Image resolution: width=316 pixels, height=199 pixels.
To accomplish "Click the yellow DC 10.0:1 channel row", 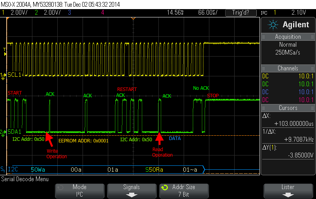I will [288, 76].
